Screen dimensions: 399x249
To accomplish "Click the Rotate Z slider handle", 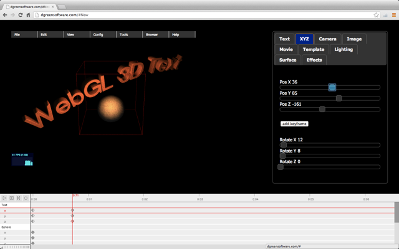I will (281, 167).
